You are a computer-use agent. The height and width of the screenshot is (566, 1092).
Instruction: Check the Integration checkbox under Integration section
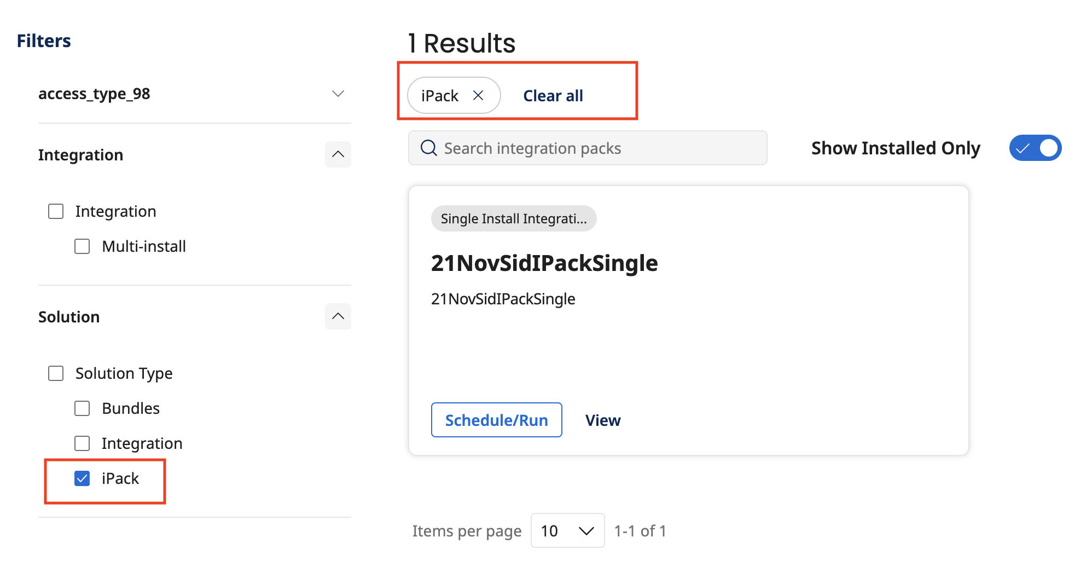(x=56, y=211)
